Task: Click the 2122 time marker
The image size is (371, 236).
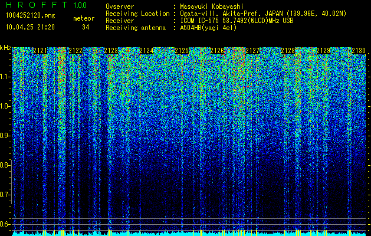Action: click(75, 51)
